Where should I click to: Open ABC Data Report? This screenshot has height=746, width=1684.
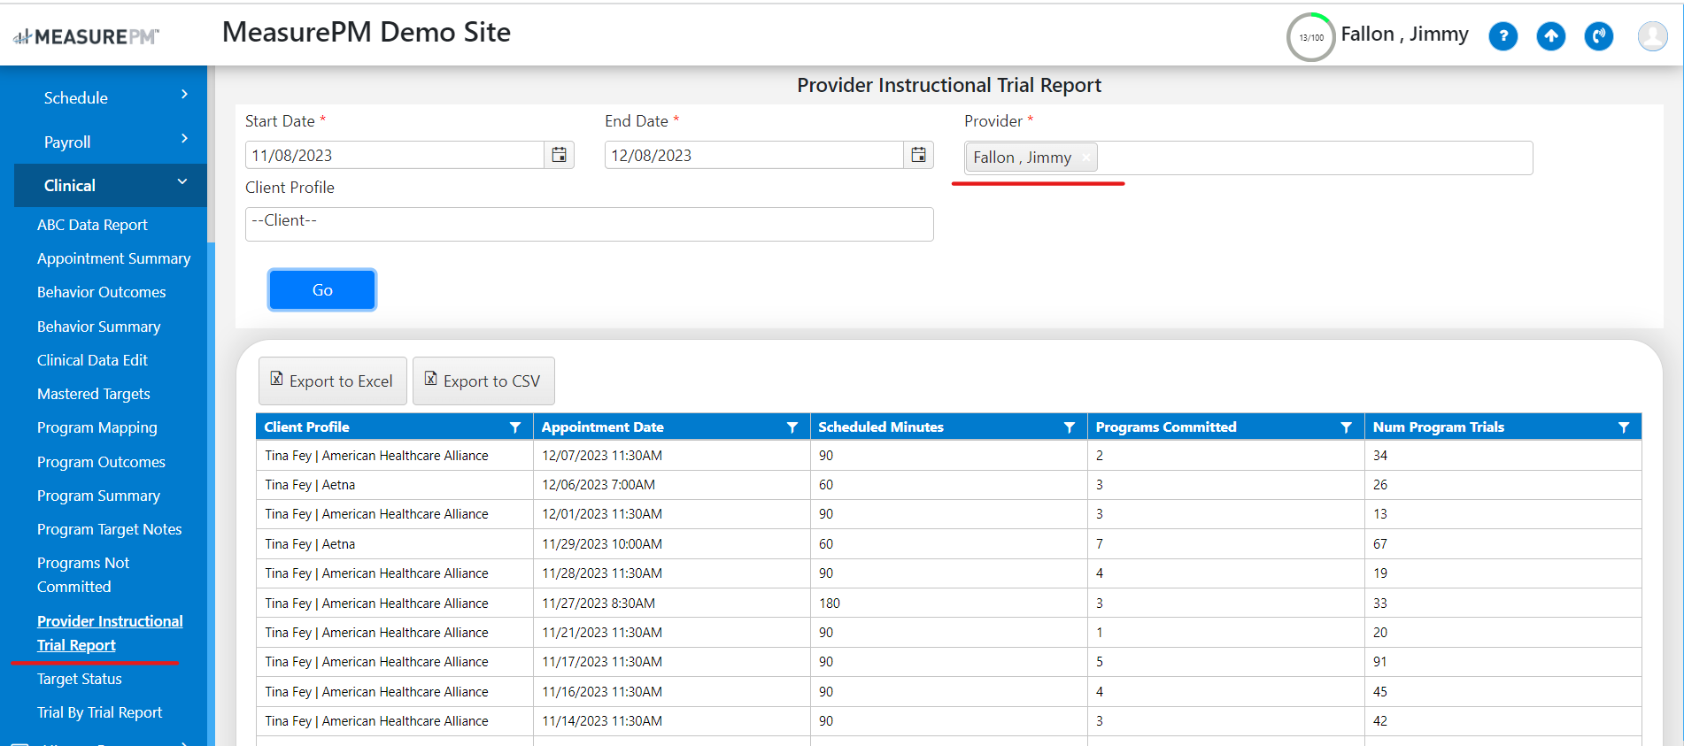click(x=92, y=225)
